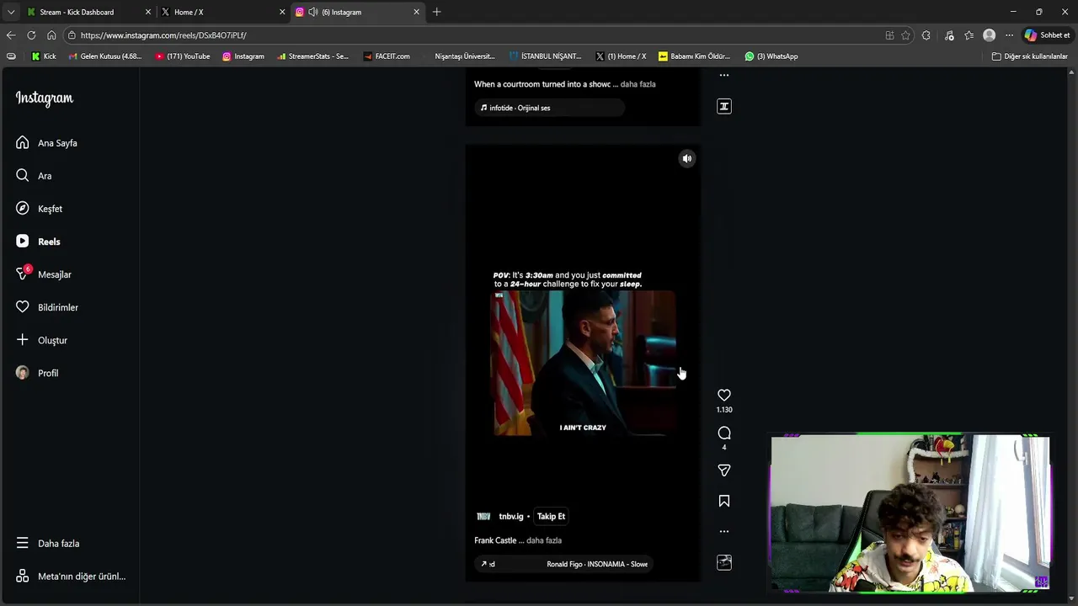Open browser profile avatar

[990, 35]
